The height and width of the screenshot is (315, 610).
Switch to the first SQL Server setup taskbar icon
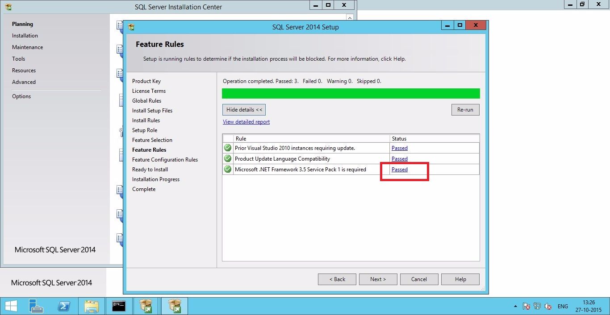[x=146, y=306]
